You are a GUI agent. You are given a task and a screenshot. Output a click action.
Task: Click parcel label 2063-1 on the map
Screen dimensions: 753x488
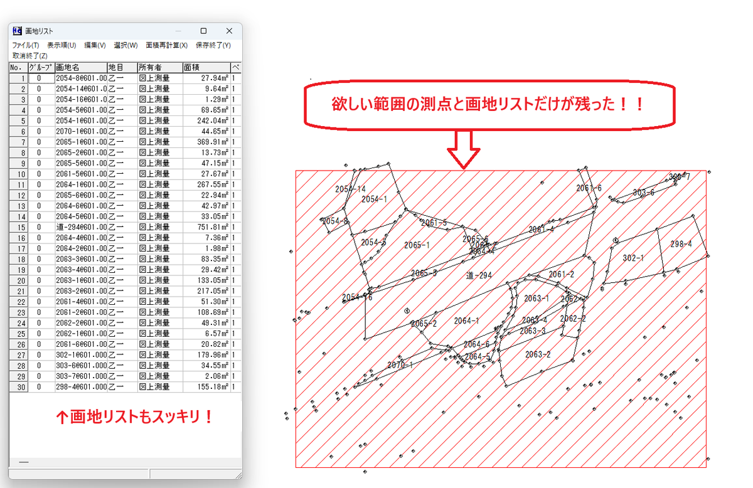point(537,299)
